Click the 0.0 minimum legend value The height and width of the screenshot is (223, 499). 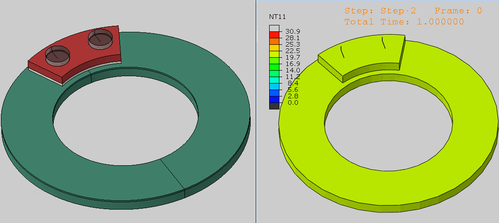[x=292, y=102]
